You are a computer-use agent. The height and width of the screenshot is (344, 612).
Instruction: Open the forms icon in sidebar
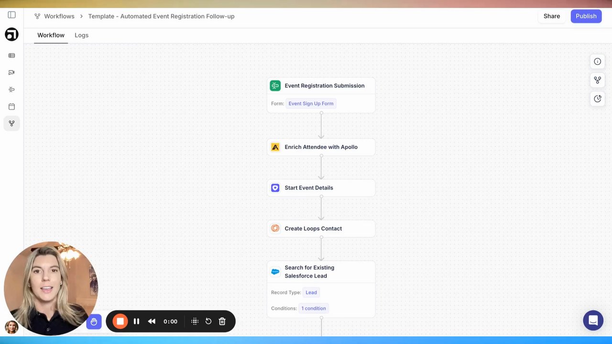coord(11,89)
